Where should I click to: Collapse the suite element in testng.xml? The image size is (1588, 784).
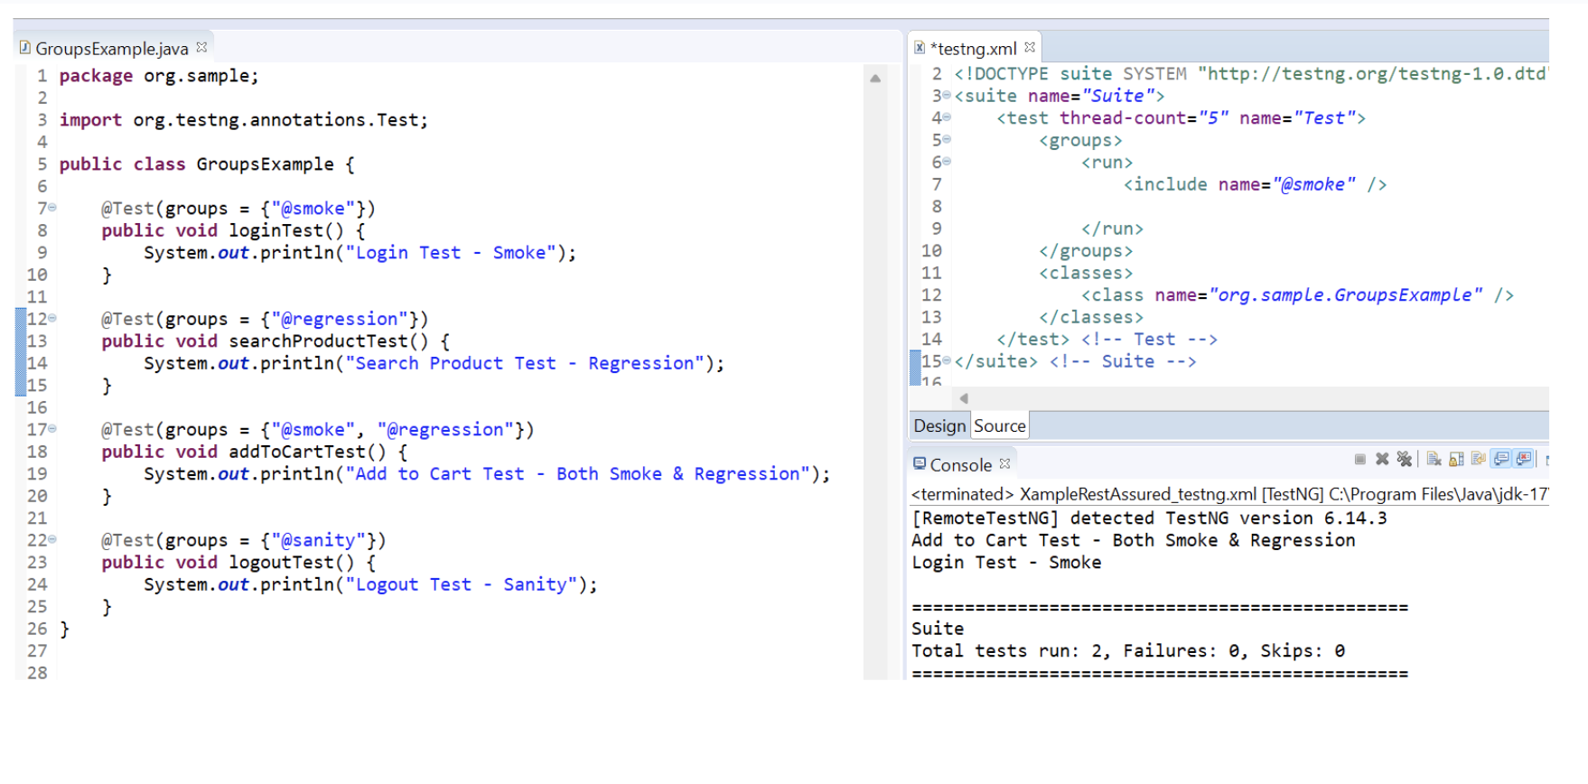click(947, 96)
